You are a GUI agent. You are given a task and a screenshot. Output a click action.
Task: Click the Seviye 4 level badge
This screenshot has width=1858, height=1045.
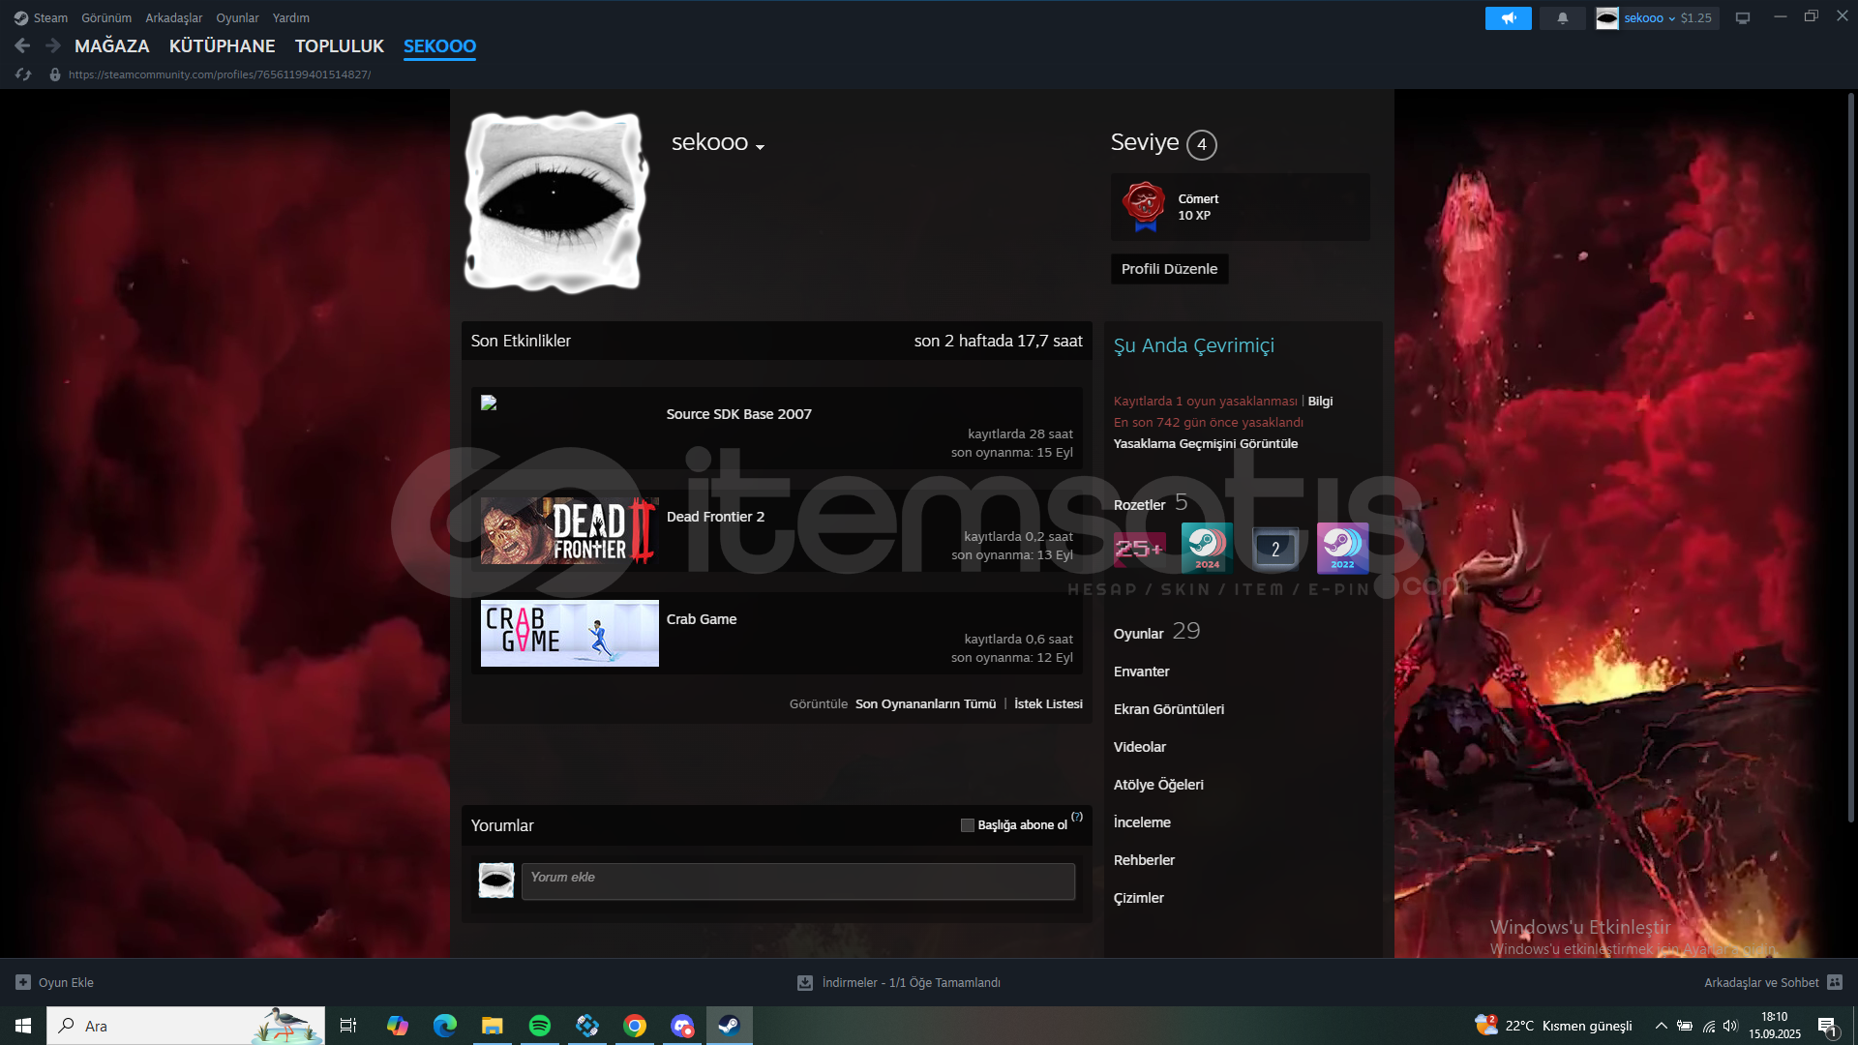(1202, 144)
